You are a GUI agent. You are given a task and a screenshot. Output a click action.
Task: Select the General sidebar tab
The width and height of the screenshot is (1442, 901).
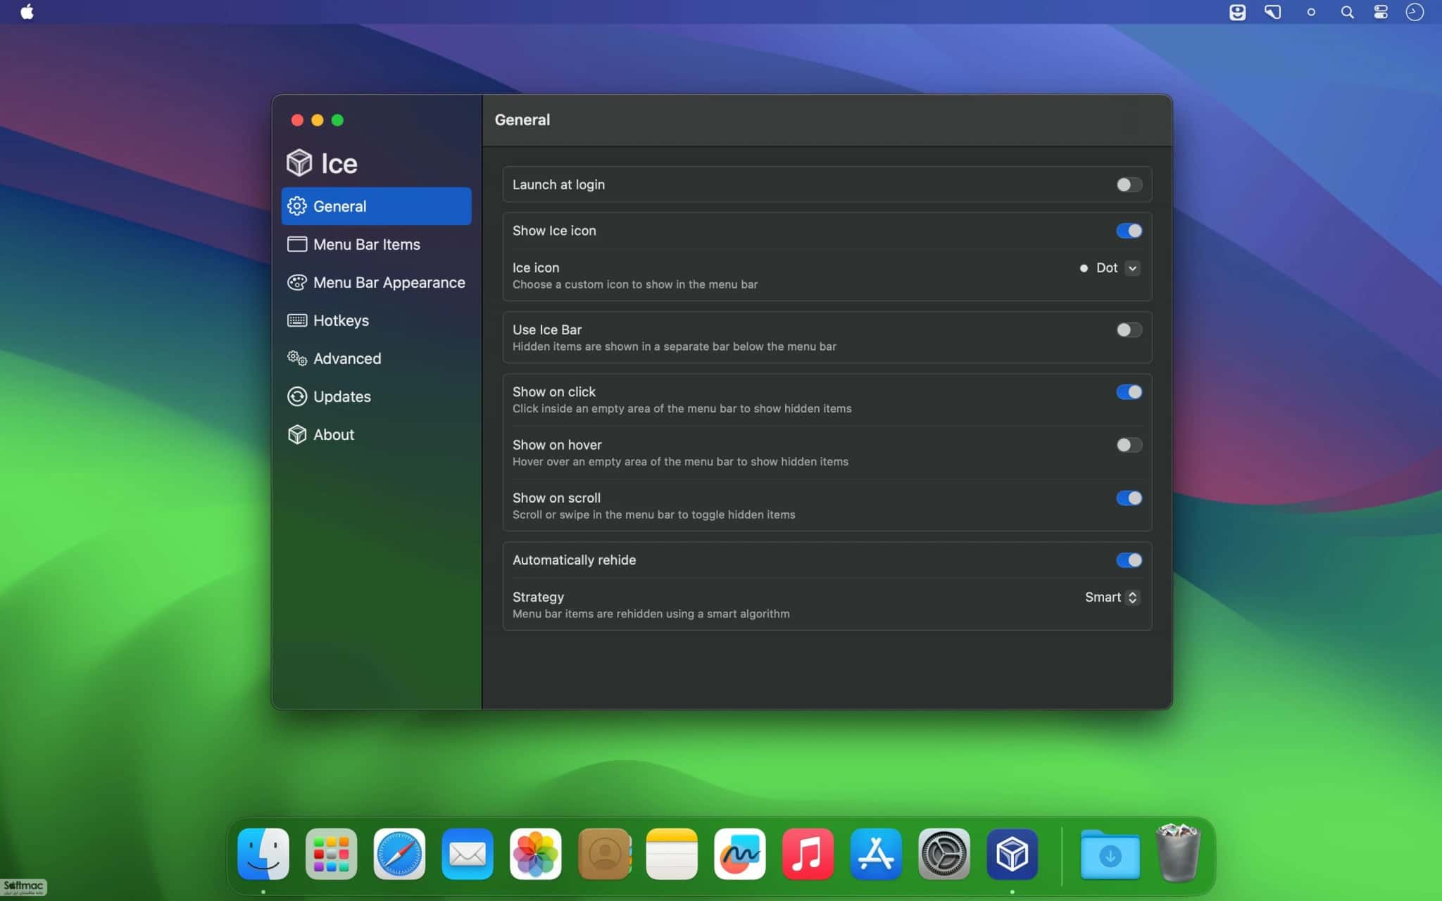pyautogui.click(x=376, y=206)
